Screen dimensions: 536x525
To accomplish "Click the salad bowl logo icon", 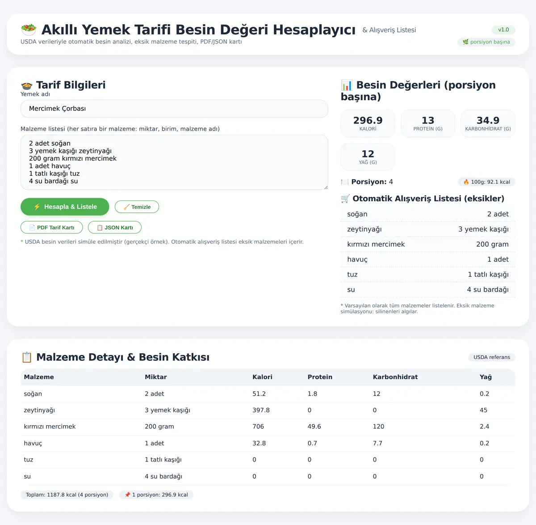I will pyautogui.click(x=29, y=30).
